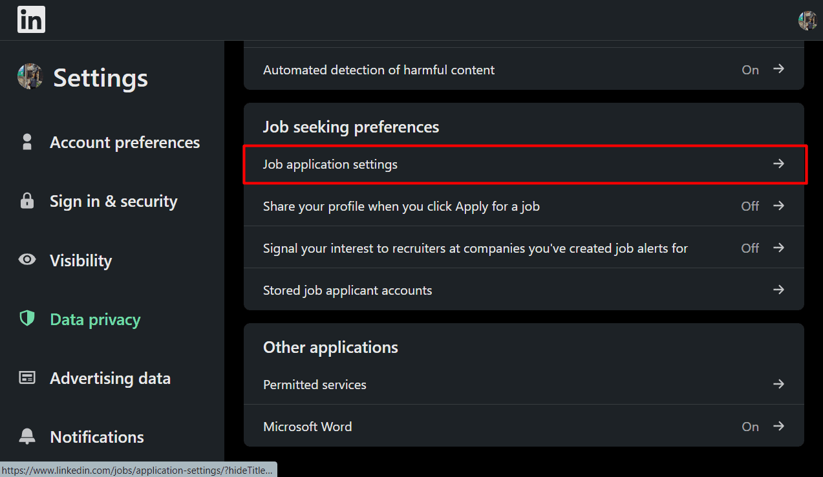
Task: Click the Settings page title
Action: (x=101, y=78)
